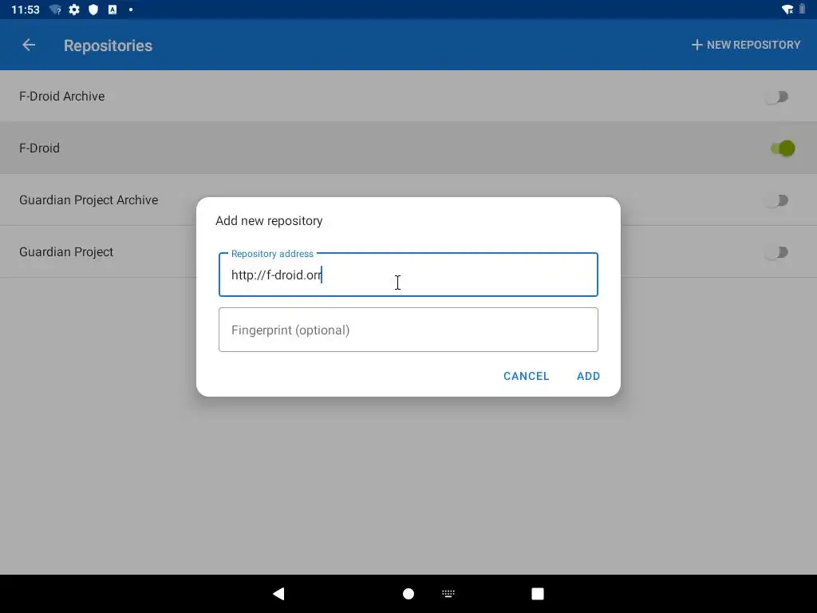
Task: Go back using the Repositories arrow
Action: click(29, 45)
